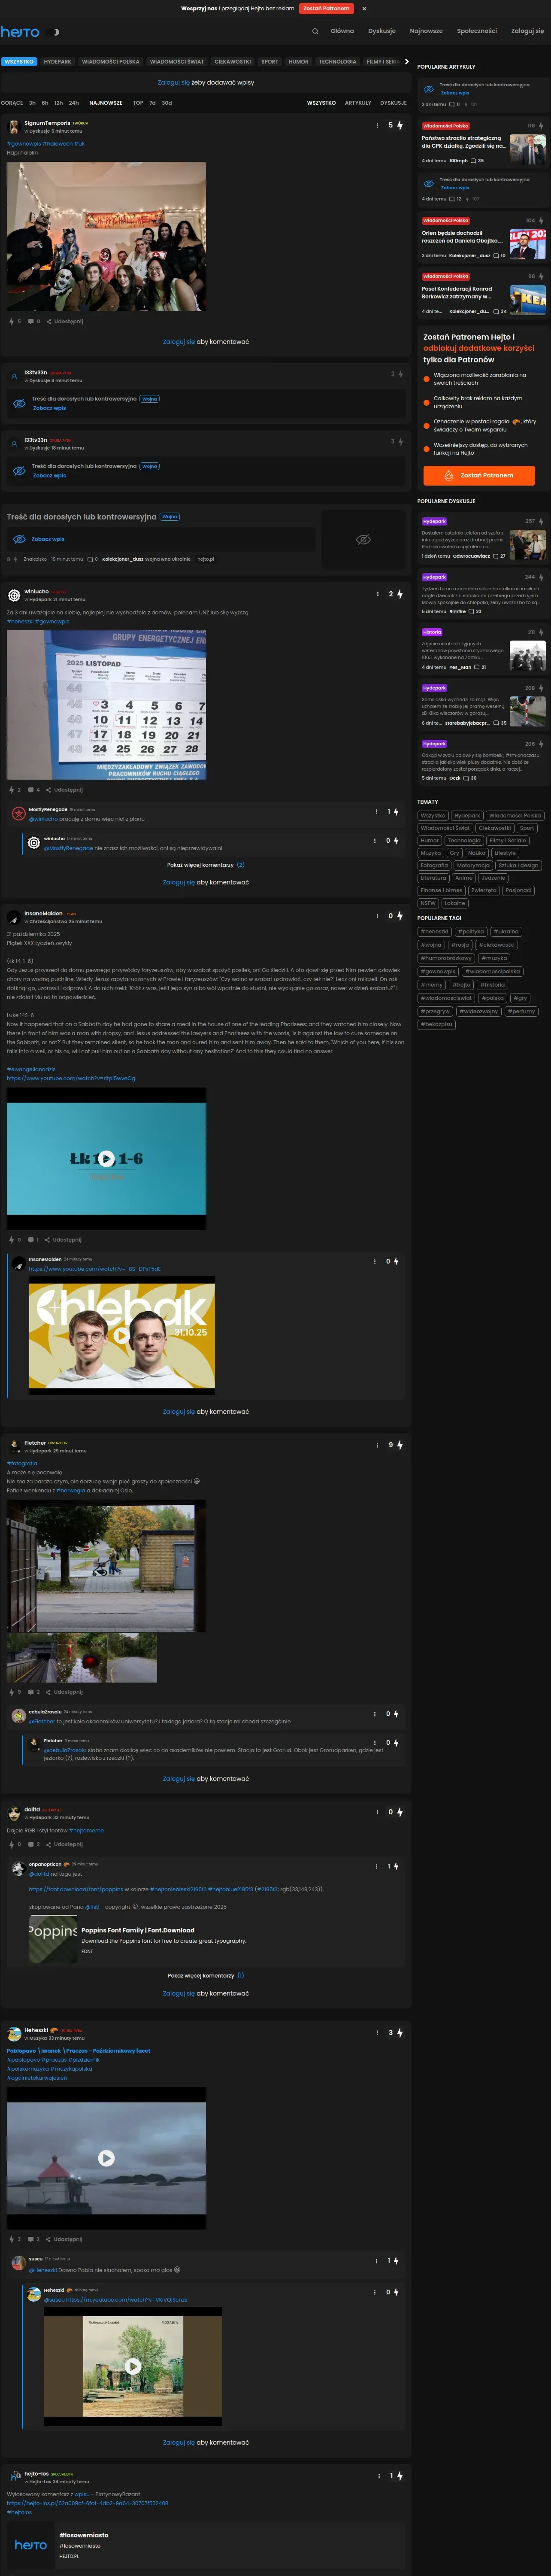551x2576 pixels.
Task: Reveal Kolekcjoner_dusz hidden article eye icon
Action: pos(18,539)
